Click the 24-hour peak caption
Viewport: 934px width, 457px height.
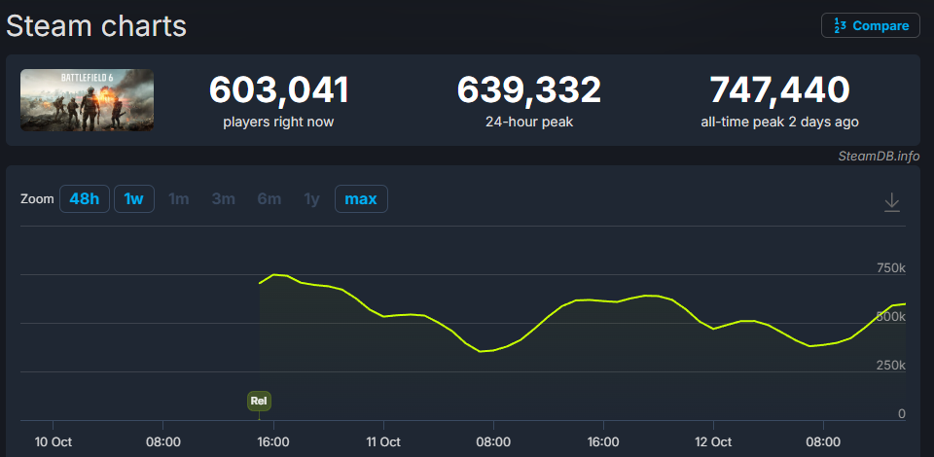coord(529,122)
